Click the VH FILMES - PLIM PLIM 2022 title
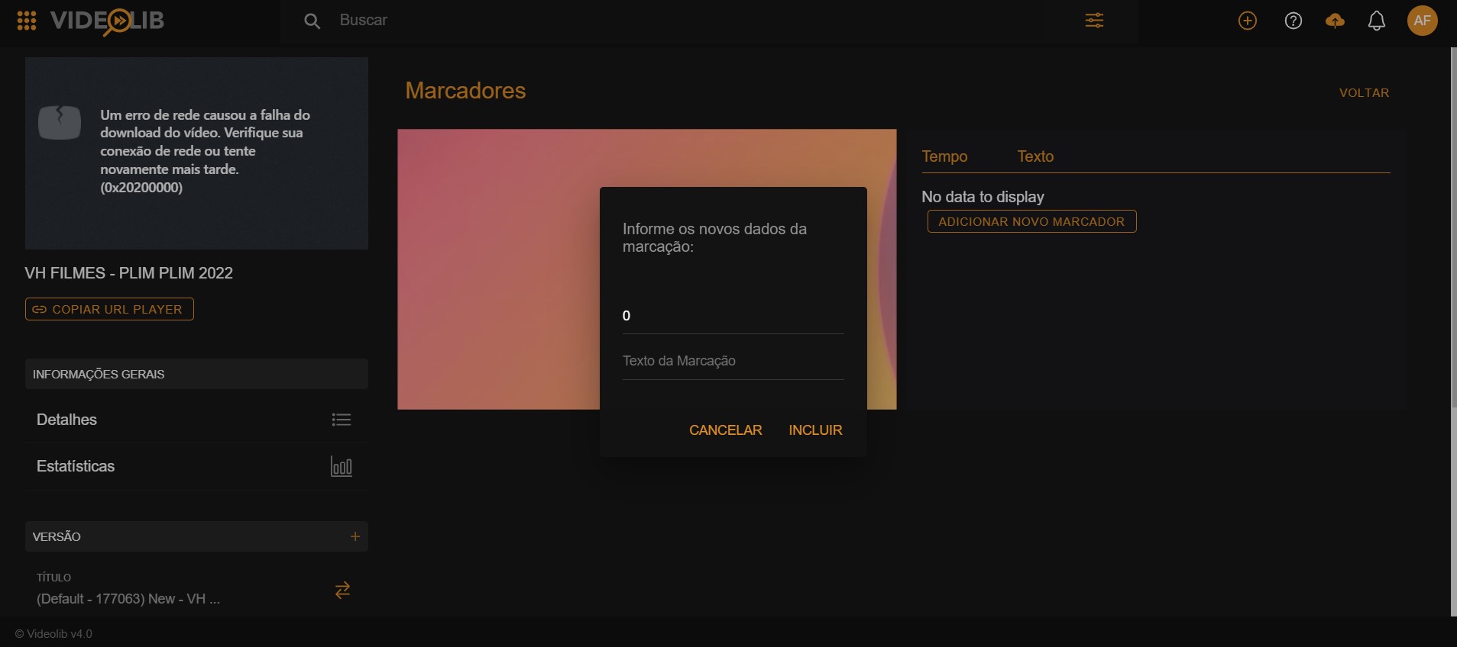 pyautogui.click(x=128, y=273)
